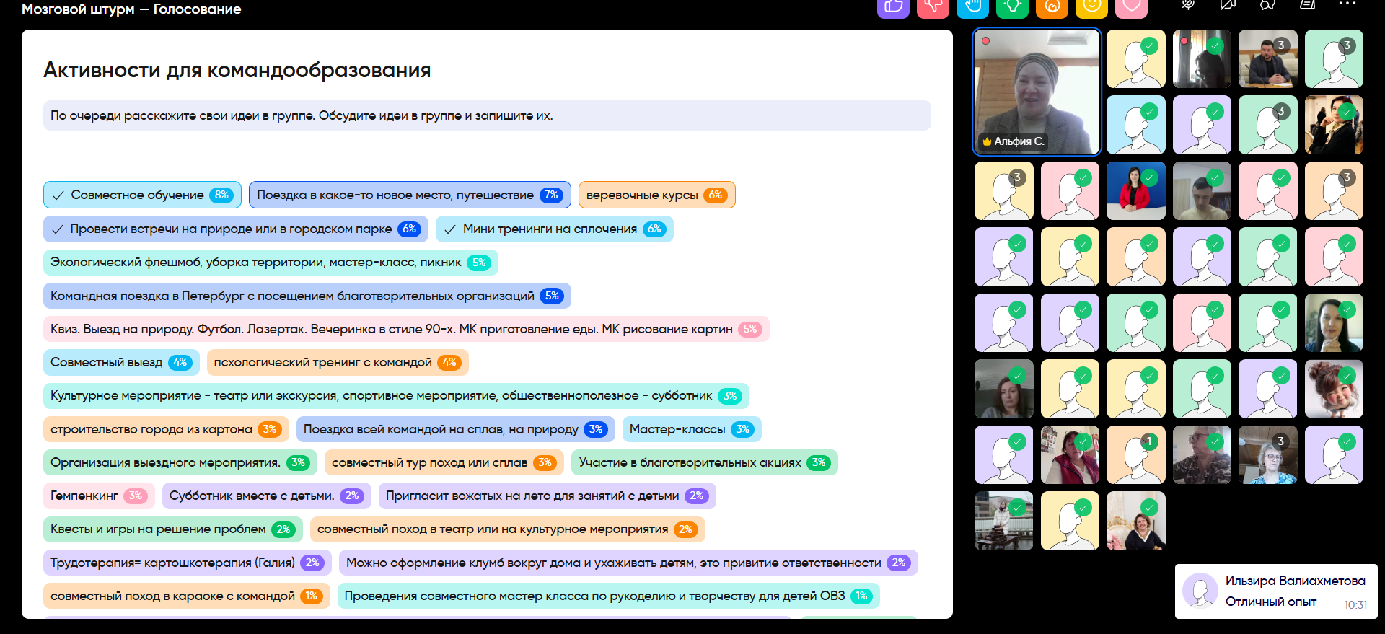Toggle the muted microphone icon
The width and height of the screenshot is (1385, 634).
(x=1188, y=5)
